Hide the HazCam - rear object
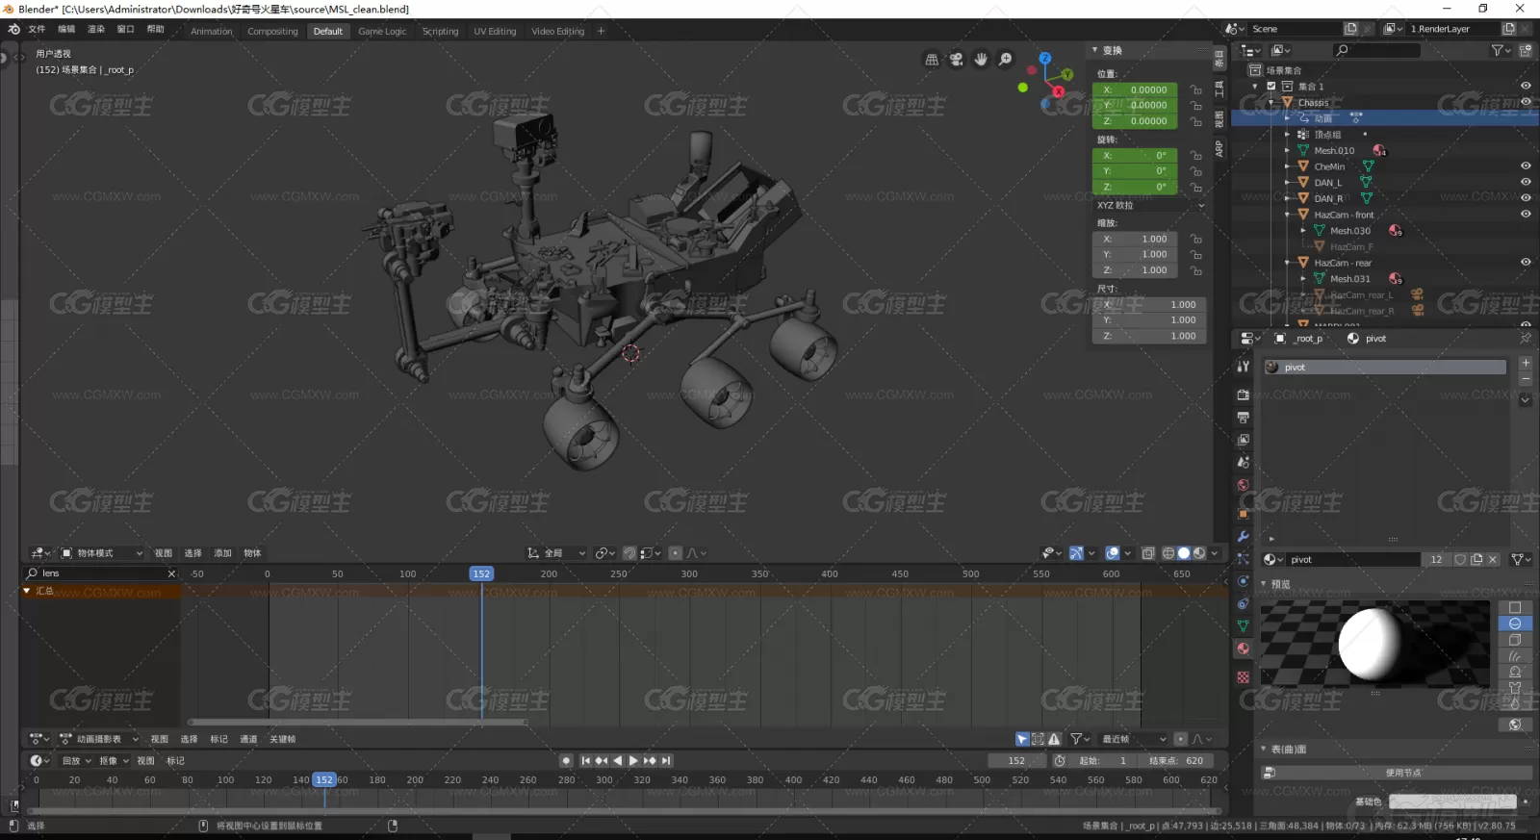1540x840 pixels. [1526, 263]
